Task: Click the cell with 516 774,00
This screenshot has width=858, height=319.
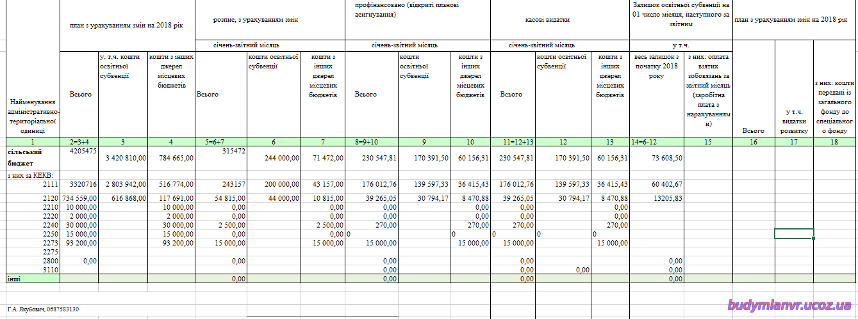Action: pyautogui.click(x=170, y=187)
